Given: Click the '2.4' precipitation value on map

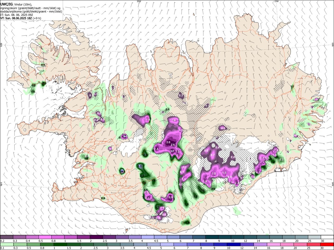Looking at the screenshot, I should coord(156,149).
